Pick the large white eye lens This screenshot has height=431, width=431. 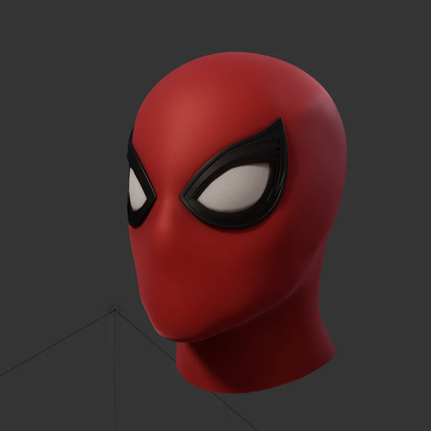tap(234, 187)
